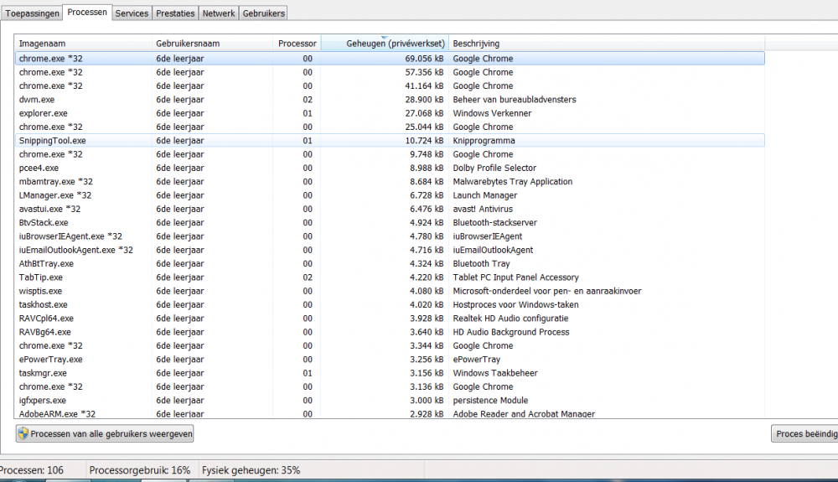Select the AdobeARM.exe *32 row
This screenshot has height=482, width=838.
[x=57, y=414]
